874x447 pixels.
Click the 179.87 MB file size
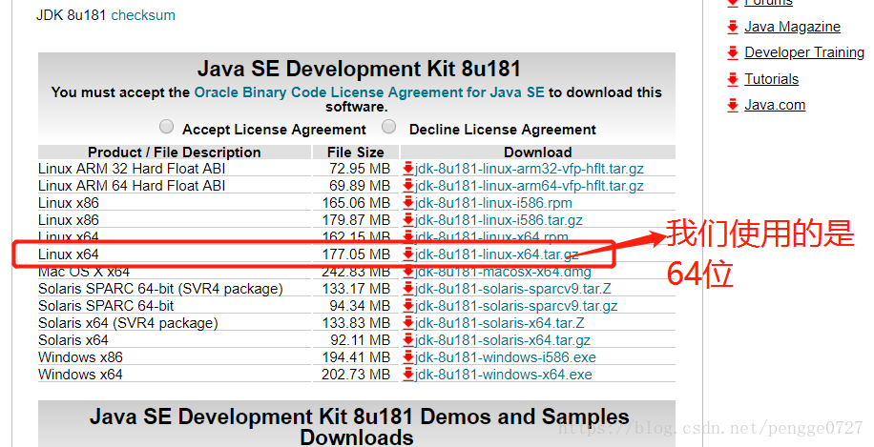(356, 220)
